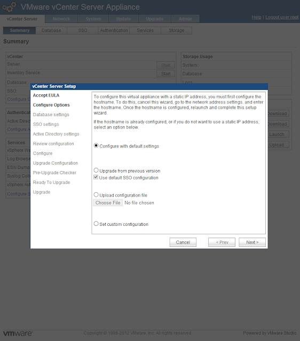
Task: Switch to the Authentication sub-tab
Action: pos(114,30)
